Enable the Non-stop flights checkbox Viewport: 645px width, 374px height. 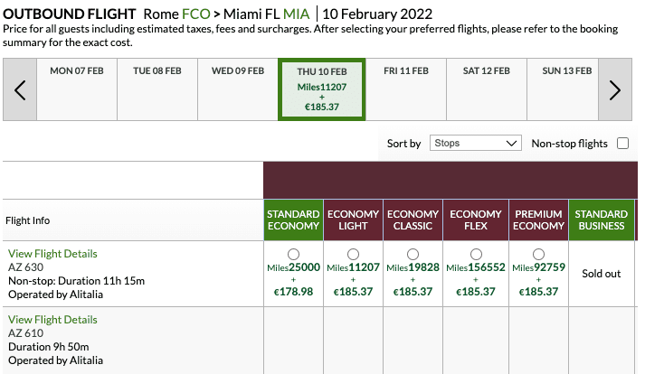pyautogui.click(x=622, y=143)
